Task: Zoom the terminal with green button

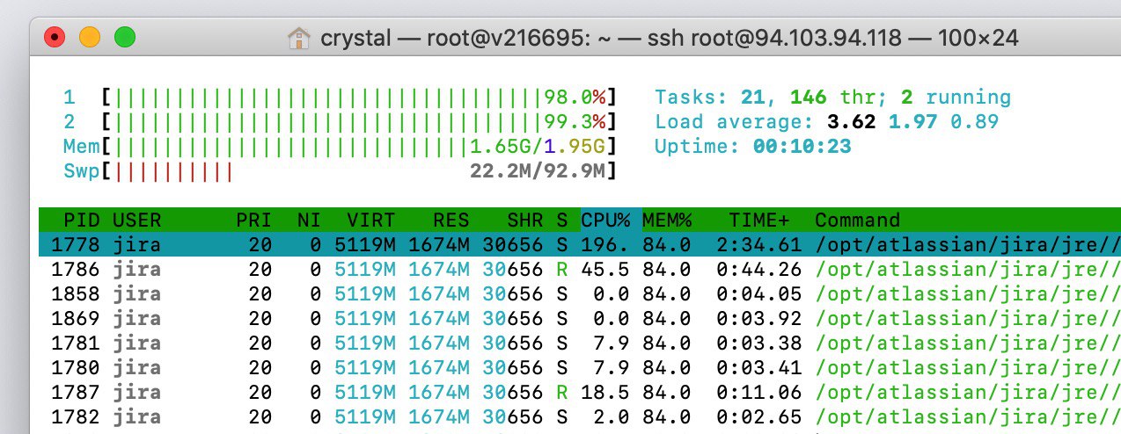Action: [126, 38]
